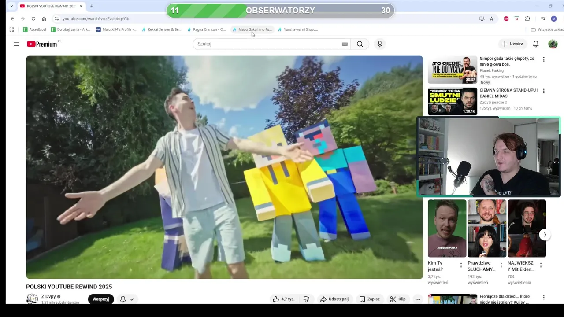Viewport: 564px width, 317px height.
Task: Open the Yuusha-kei ni Shosu... bookmark
Action: (x=298, y=29)
